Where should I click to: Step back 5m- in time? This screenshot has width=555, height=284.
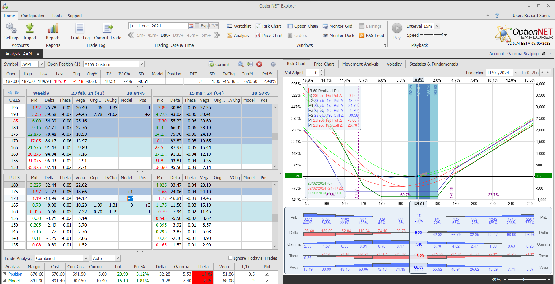[141, 35]
